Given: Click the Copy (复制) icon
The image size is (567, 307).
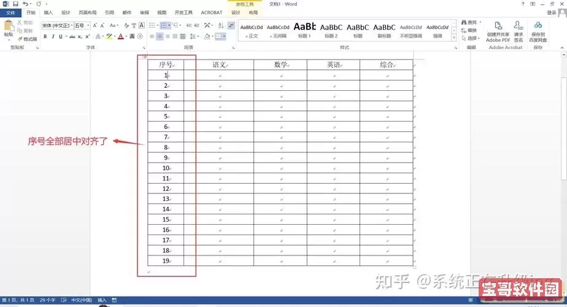Looking at the screenshot, I should pos(20,31).
